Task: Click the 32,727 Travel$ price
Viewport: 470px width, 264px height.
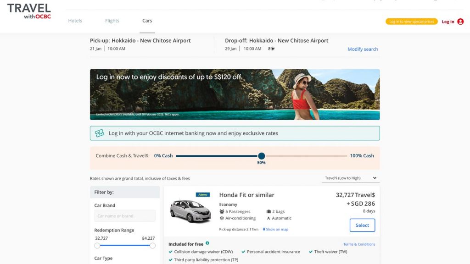Action: tap(355, 195)
